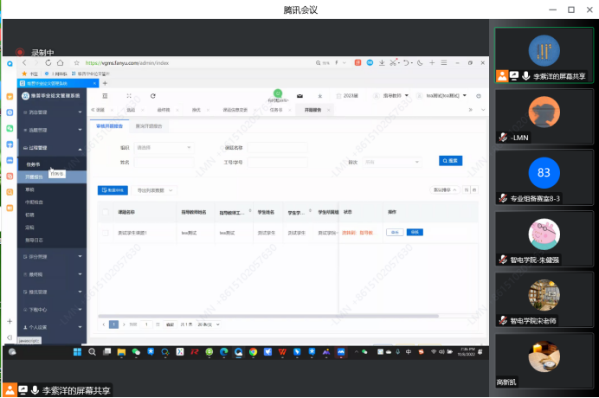Screen dimensions: 599x398
Task: Select 任务书 in the sidebar menu
Action: (x=33, y=164)
